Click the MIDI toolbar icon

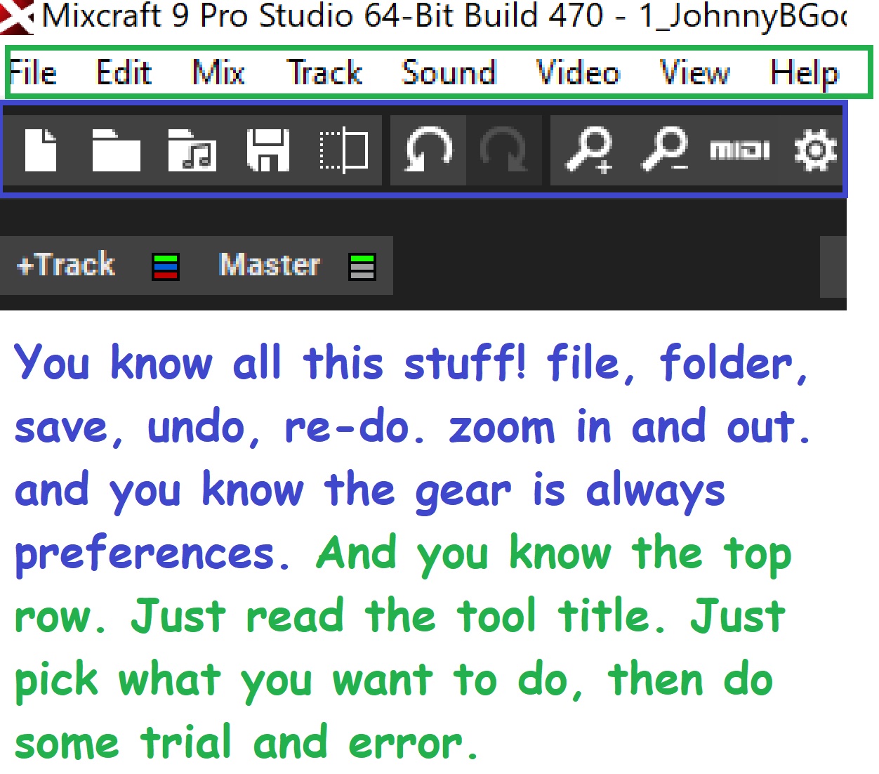tap(739, 150)
